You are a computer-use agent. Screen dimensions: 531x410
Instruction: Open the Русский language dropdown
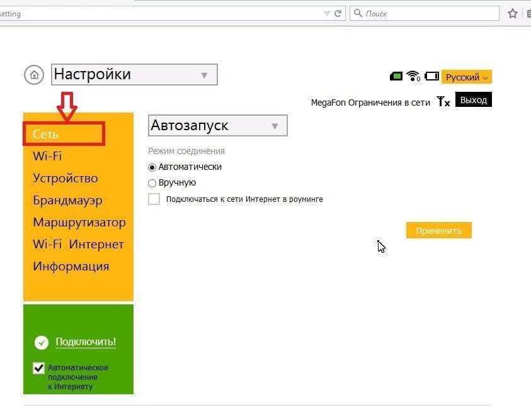pyautogui.click(x=466, y=77)
